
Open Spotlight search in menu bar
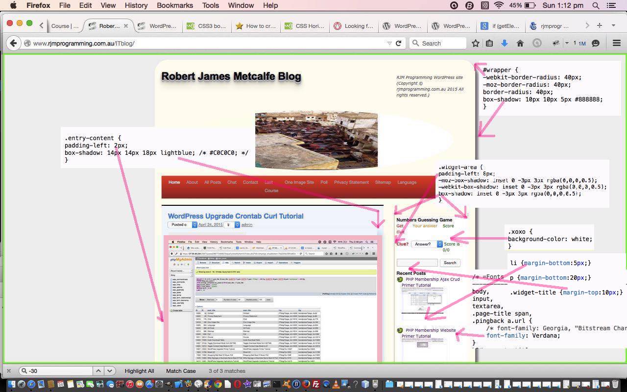596,5
